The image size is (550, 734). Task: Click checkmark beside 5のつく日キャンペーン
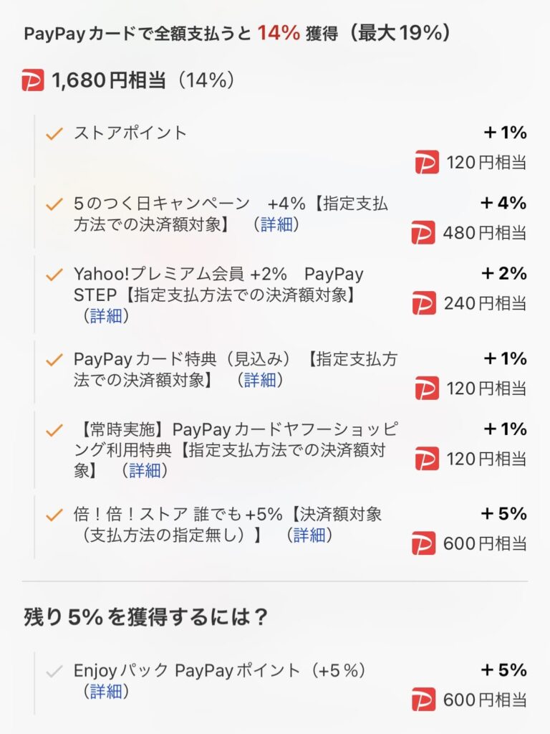tap(54, 204)
